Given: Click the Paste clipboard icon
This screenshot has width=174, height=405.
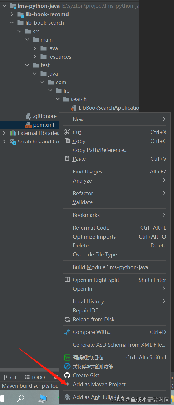Looking at the screenshot, I should (67, 159).
